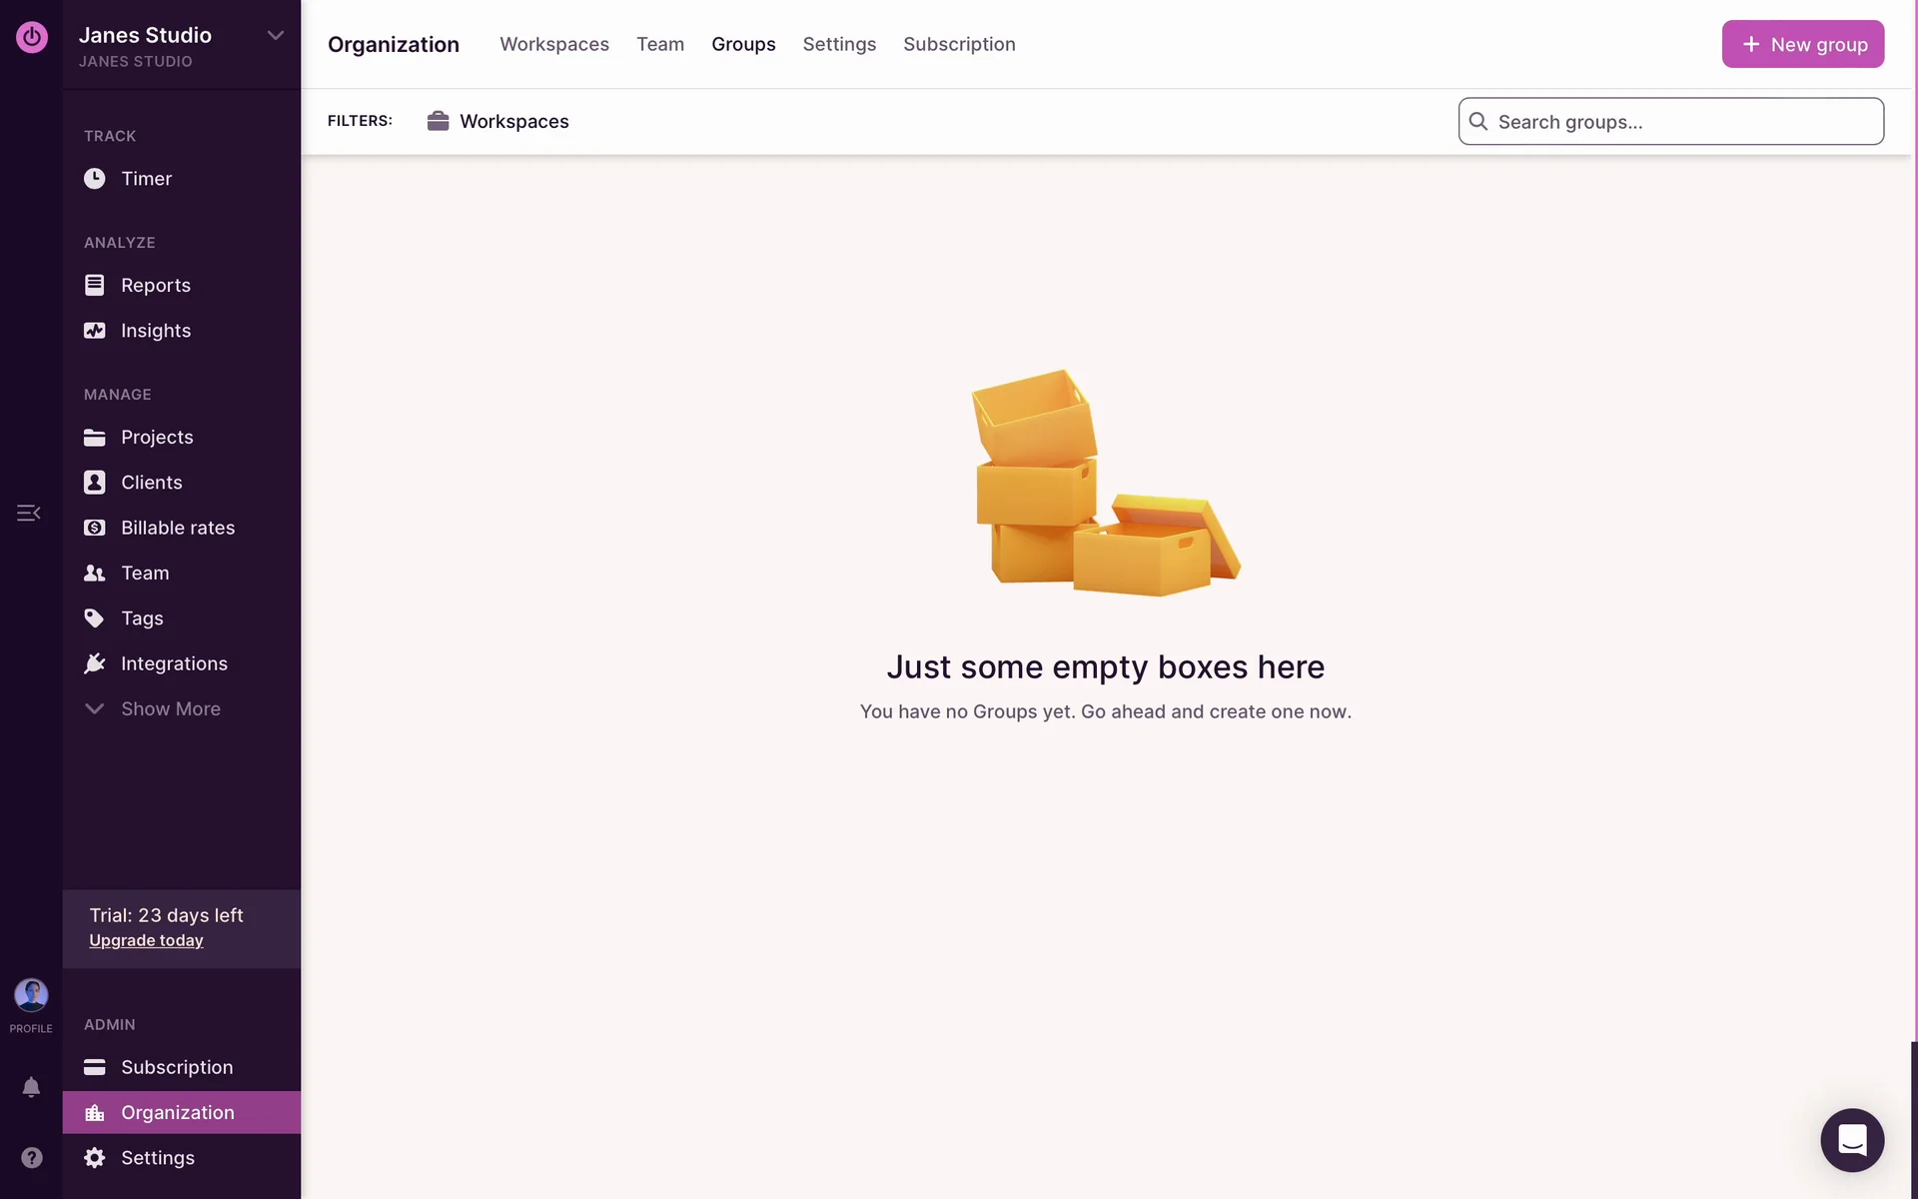The image size is (1918, 1199).
Task: Open the Insights chart icon
Action: click(94, 331)
